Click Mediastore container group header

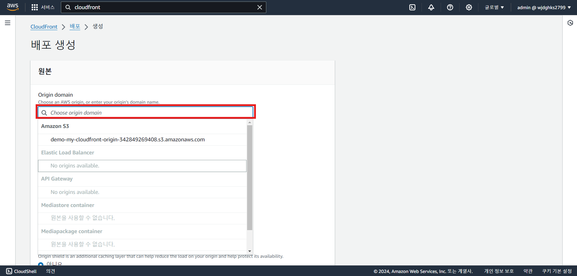[68, 205]
